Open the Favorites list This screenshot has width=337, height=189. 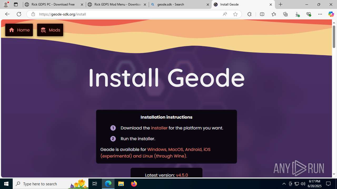(x=274, y=14)
